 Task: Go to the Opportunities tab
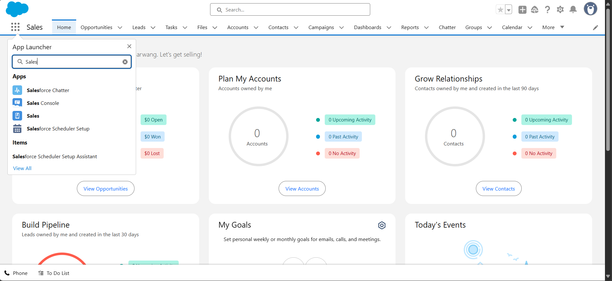(x=96, y=27)
